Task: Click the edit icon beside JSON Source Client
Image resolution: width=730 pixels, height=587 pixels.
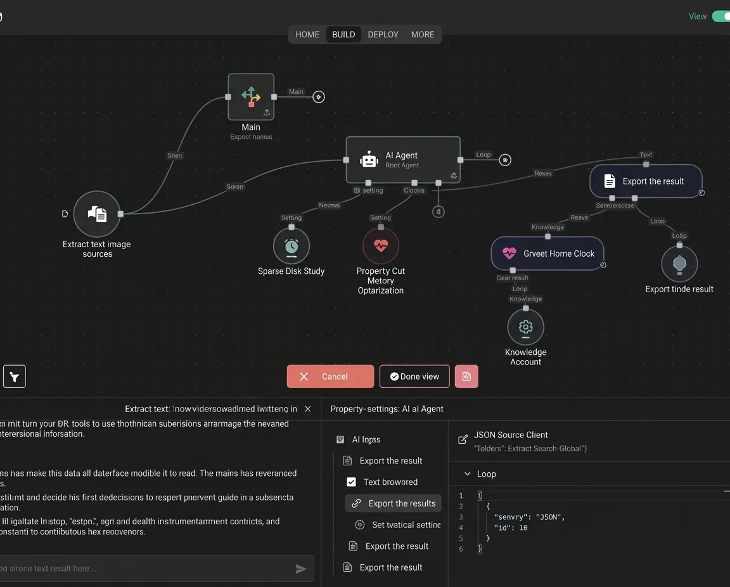Action: coord(463,439)
